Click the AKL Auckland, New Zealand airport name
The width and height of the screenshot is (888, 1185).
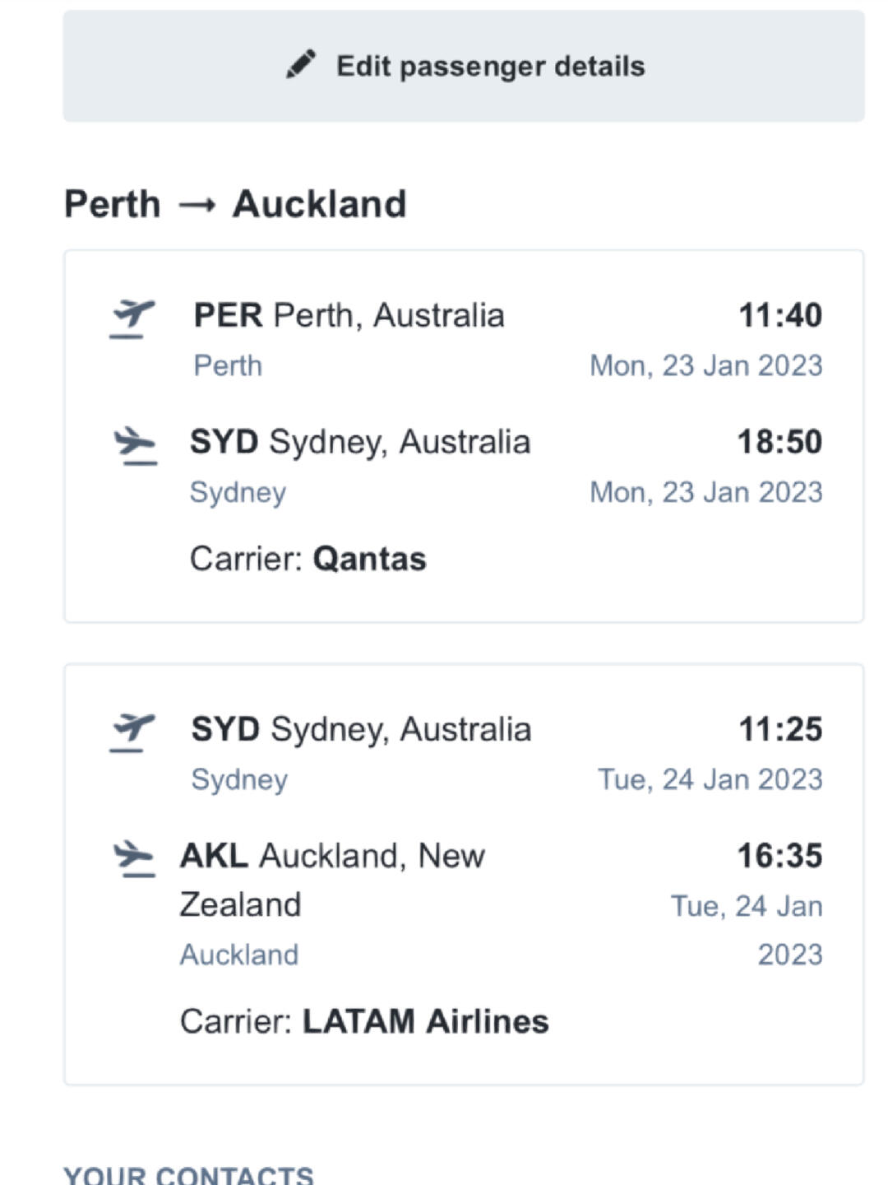[332, 880]
